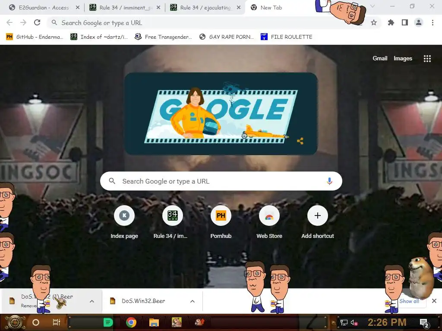Open the DoS.Win32.Beer downloaded file
Screen dimensions: 442x331
tap(143, 301)
